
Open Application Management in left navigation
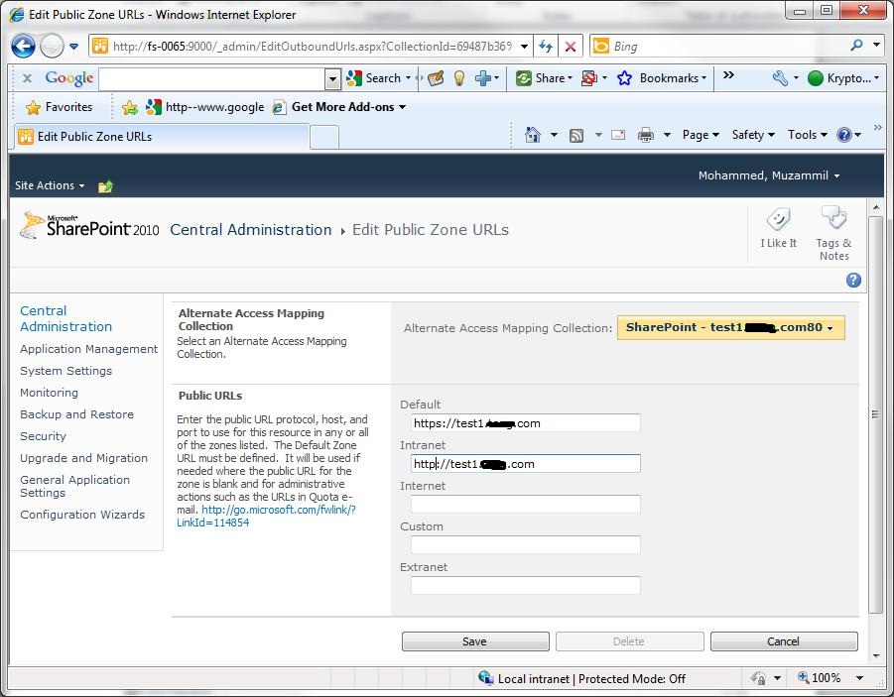pyautogui.click(x=88, y=349)
